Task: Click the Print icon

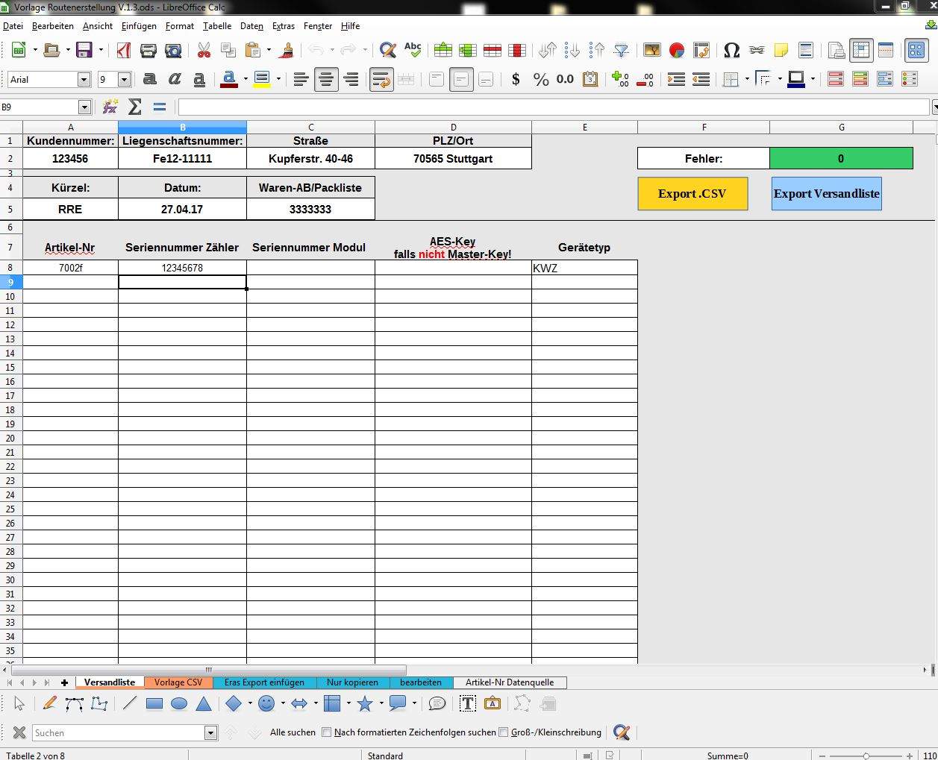Action: [148, 51]
